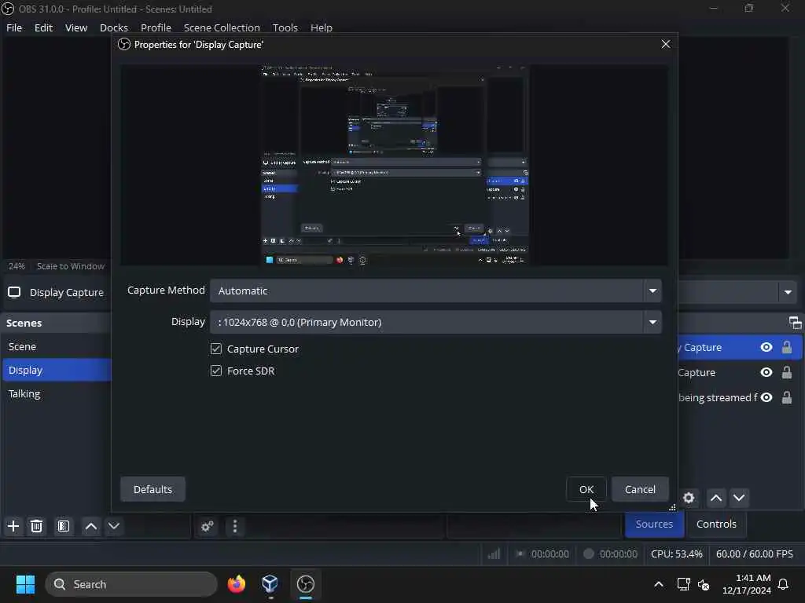Screen dimensions: 805x603
Task: Open the View menu
Action: pyautogui.click(x=76, y=27)
